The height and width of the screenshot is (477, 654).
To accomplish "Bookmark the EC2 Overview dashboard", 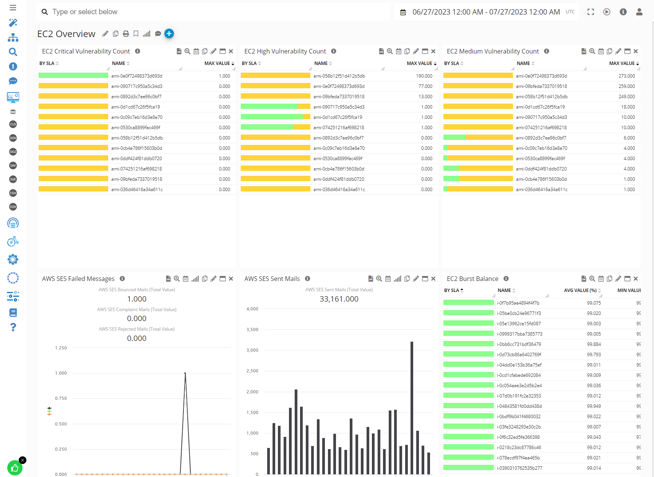I will pos(136,34).
